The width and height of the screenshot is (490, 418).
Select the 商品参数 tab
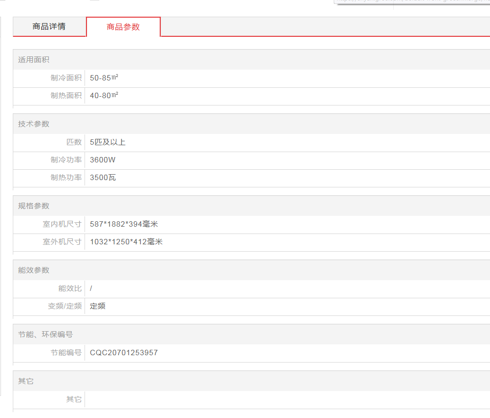point(123,27)
